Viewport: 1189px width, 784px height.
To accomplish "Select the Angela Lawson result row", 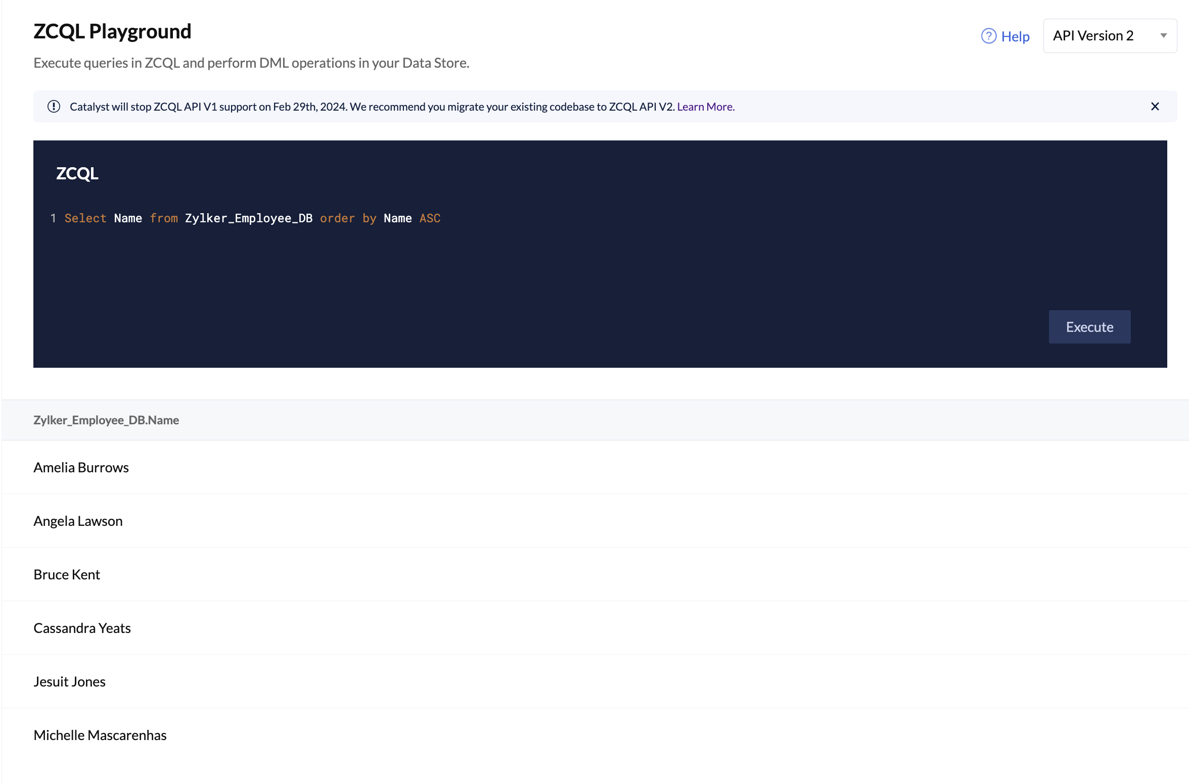I will point(78,521).
